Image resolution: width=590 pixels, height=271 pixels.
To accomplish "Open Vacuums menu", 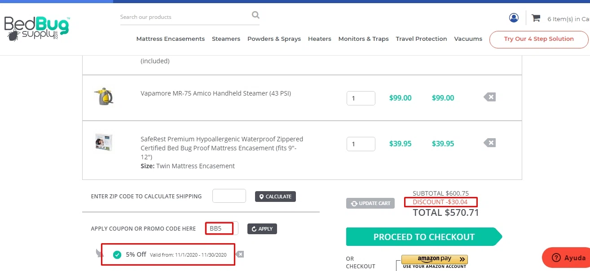I will (x=468, y=39).
